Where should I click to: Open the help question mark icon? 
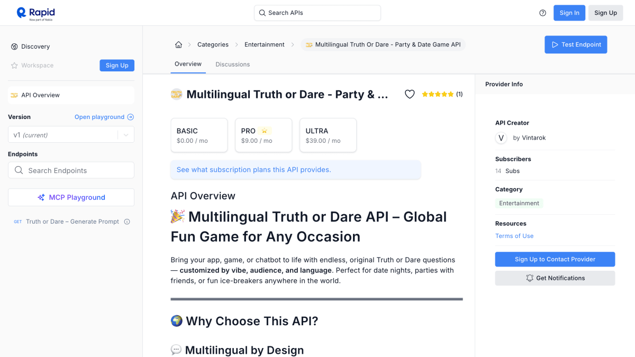[x=542, y=13]
